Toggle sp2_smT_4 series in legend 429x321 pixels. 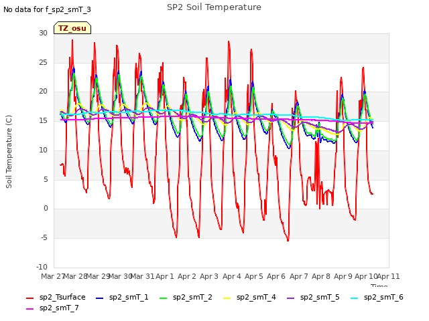(x=249, y=297)
